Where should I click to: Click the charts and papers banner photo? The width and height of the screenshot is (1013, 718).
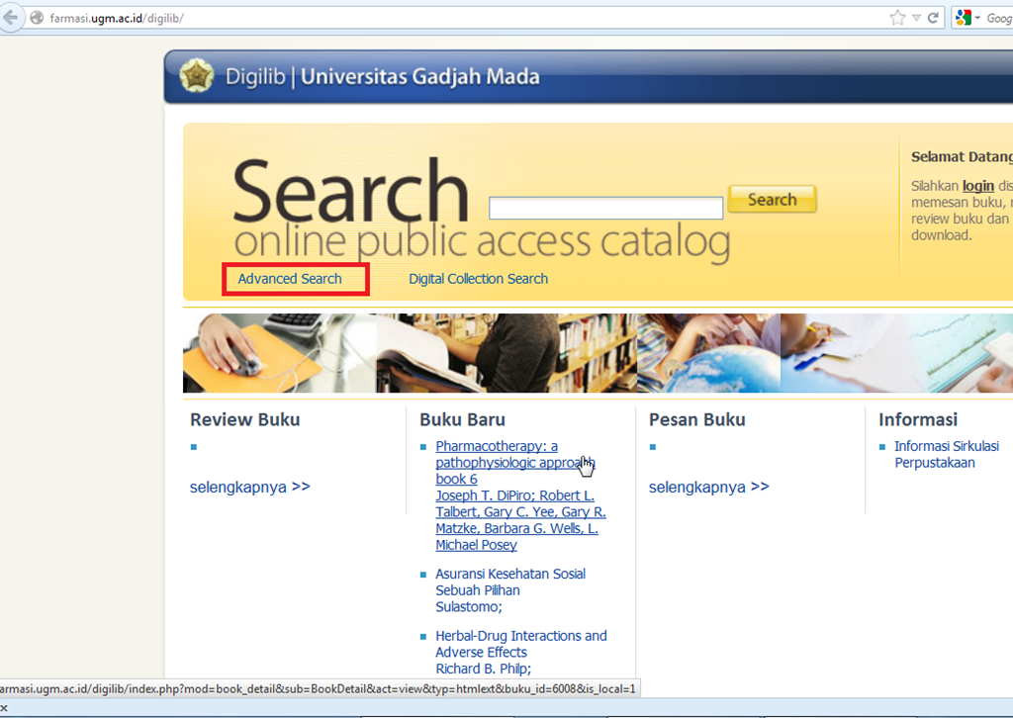[896, 353]
